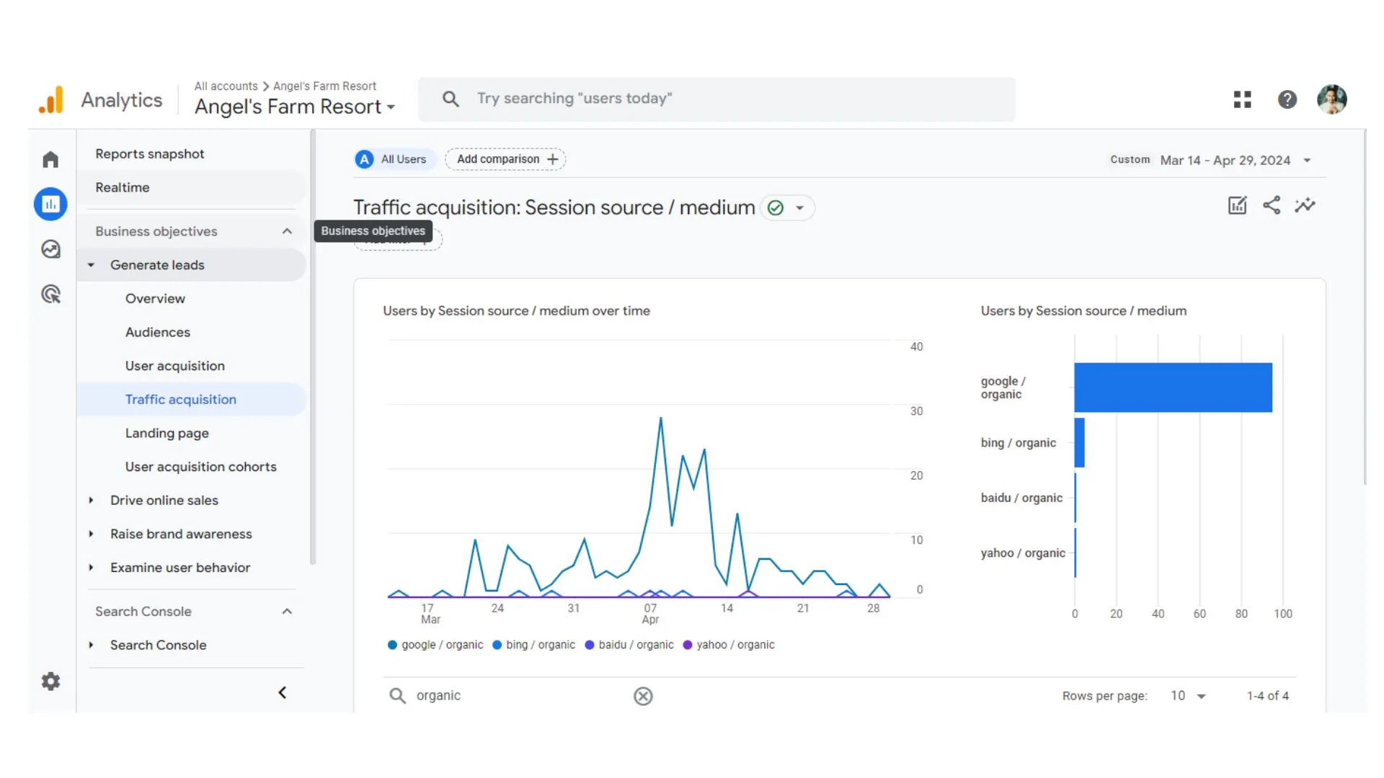Toggle google / organic legend series
Image resolution: width=1384 pixels, height=778 pixels.
pos(435,645)
